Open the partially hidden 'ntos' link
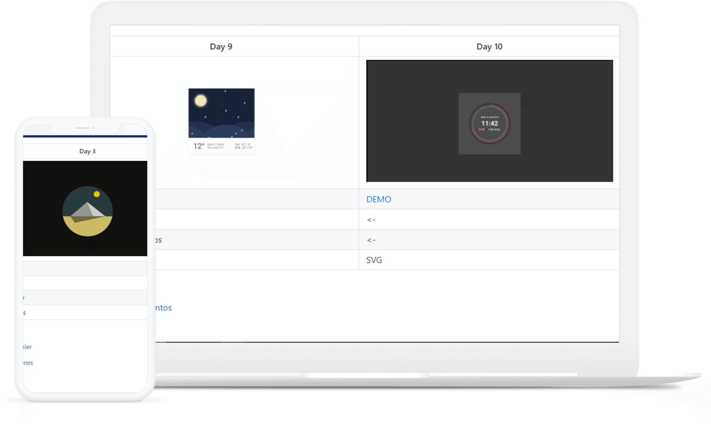 [164, 308]
